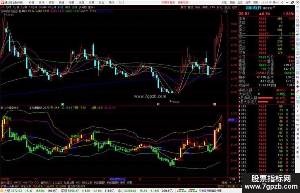This screenshot has height=193, width=300.
Task: Click the circle icon beside 主力操盘布林
Action: click(x=2, y=108)
